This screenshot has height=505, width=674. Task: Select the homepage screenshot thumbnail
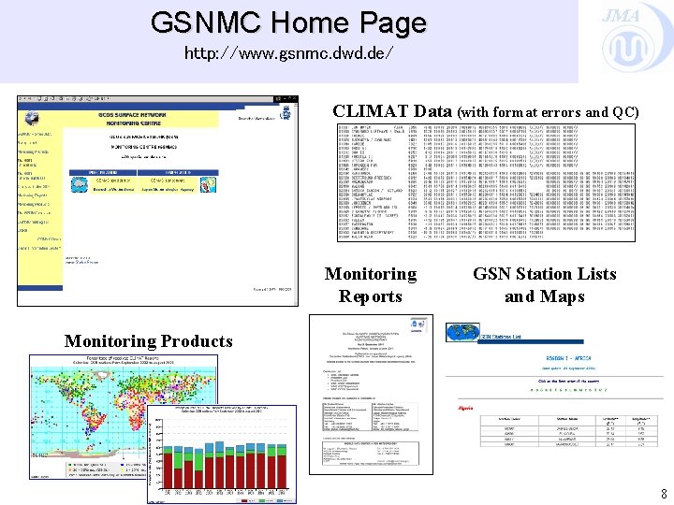[x=158, y=201]
